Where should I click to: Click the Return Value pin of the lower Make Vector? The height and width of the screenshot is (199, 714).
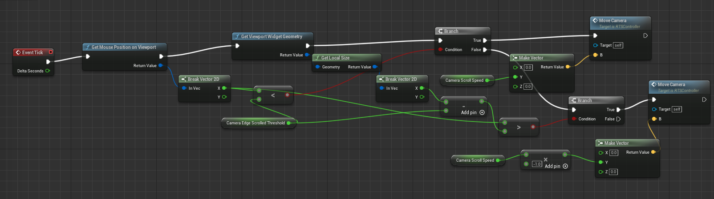(x=653, y=152)
